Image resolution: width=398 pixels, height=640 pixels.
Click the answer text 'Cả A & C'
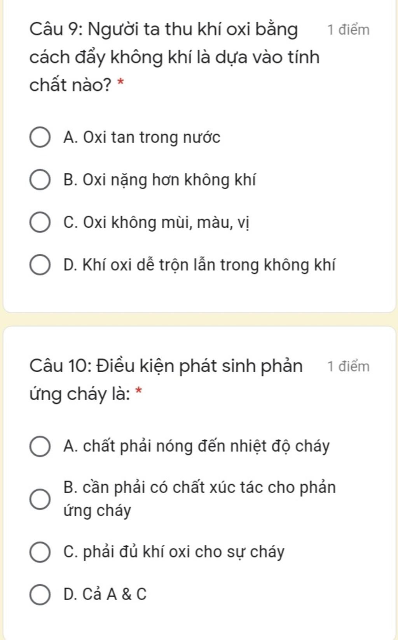(x=115, y=594)
